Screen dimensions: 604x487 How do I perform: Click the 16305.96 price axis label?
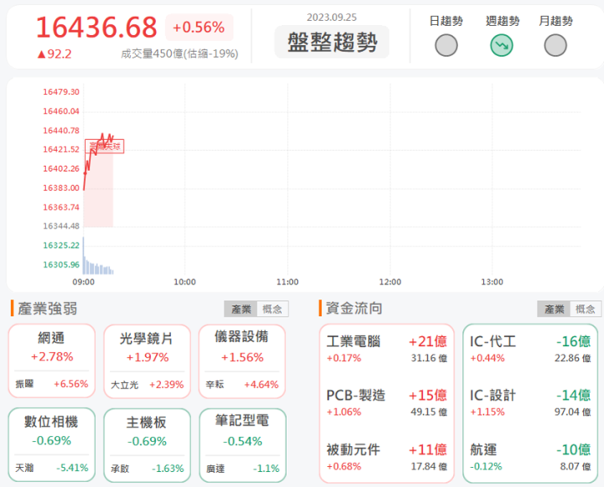[61, 265]
